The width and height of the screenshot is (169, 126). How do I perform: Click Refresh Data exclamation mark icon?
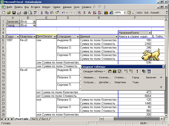click(137, 71)
